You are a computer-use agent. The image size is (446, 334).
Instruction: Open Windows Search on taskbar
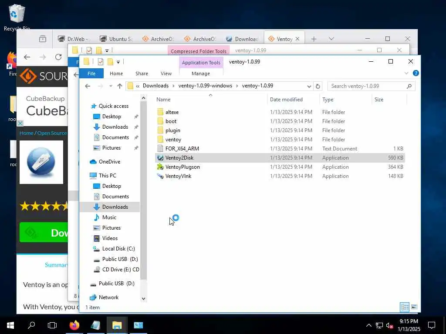[x=31, y=325]
